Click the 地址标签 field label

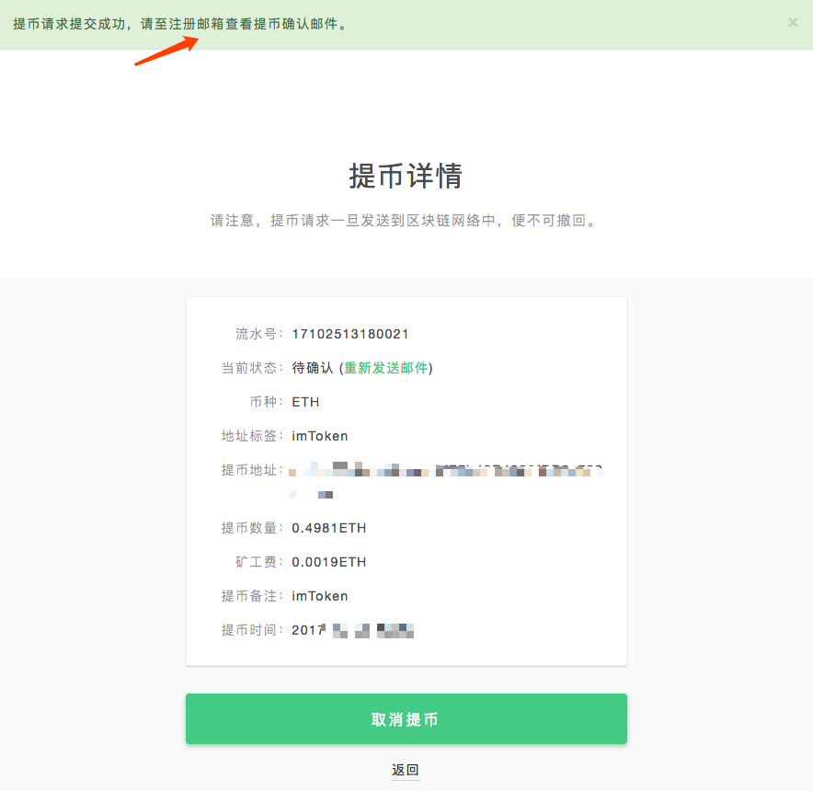pyautogui.click(x=251, y=436)
